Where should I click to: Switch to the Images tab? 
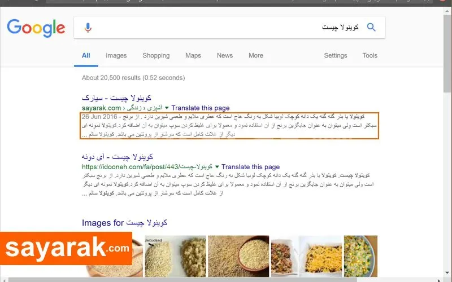pos(116,55)
